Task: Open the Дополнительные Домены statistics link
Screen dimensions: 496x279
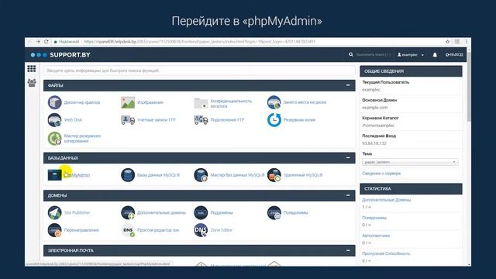Action: [x=386, y=200]
